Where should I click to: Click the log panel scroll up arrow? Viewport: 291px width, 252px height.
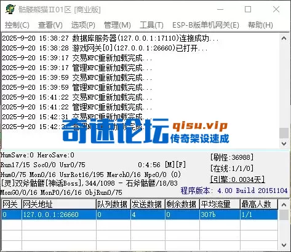(284, 38)
